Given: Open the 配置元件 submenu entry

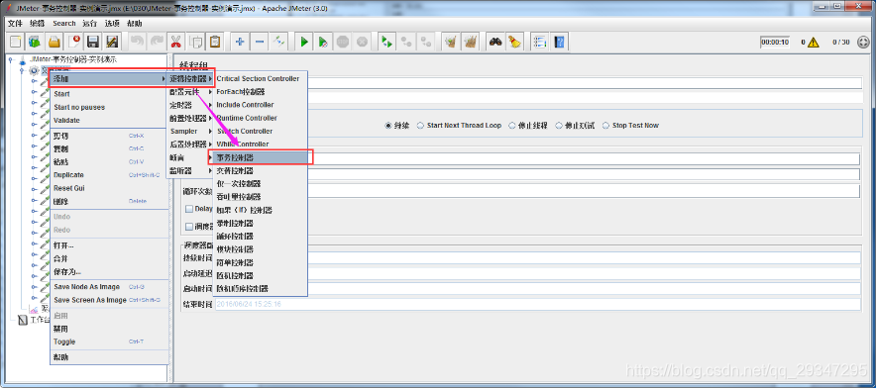Looking at the screenshot, I should (190, 92).
